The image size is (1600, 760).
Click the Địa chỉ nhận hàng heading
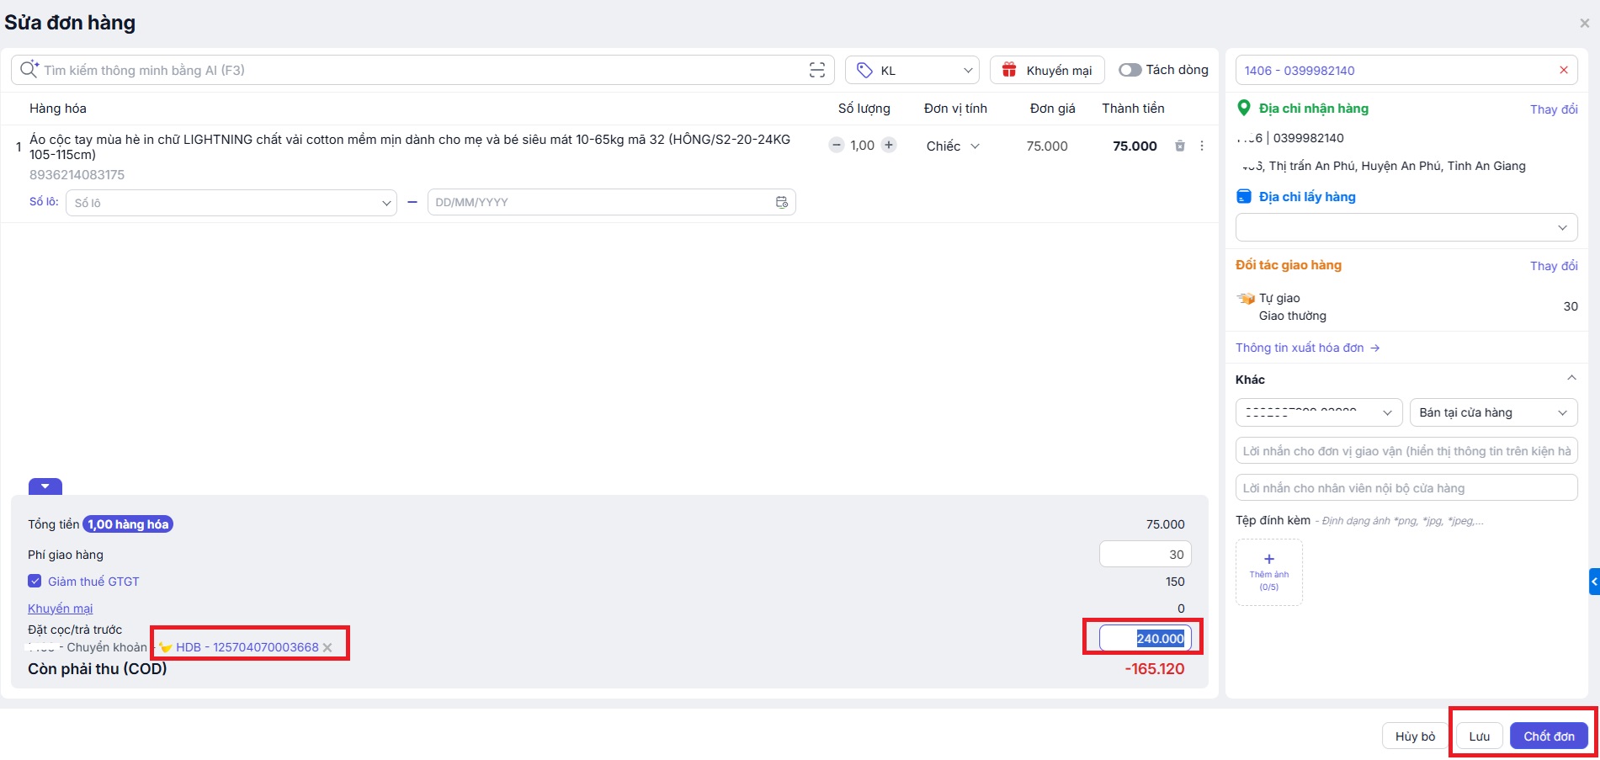tap(1313, 109)
